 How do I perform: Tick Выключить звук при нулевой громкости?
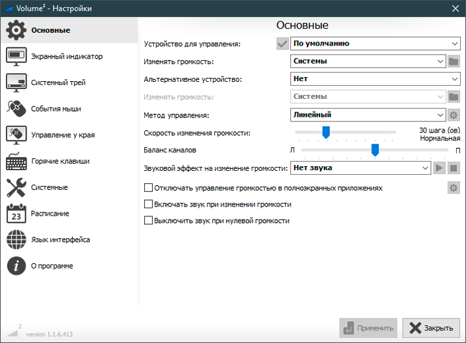tap(148, 220)
